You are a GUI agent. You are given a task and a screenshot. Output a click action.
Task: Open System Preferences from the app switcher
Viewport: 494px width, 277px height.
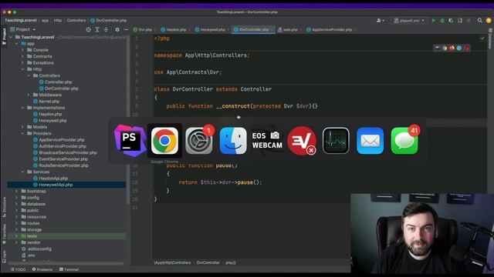point(199,141)
